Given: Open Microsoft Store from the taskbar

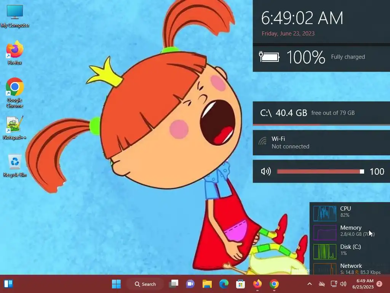Looking at the screenshot, I should coord(240,284).
